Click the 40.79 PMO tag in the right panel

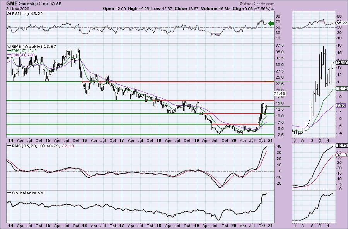click(x=341, y=146)
